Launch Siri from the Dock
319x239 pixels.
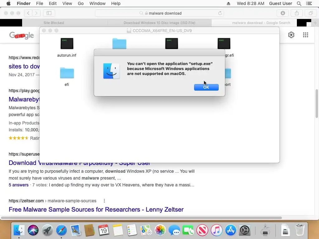pos(33,230)
